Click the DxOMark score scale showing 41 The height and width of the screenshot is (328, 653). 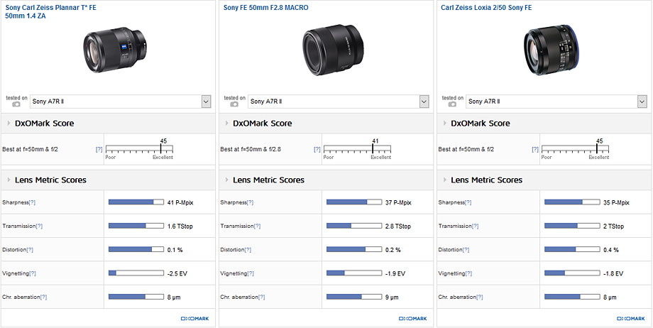357,149
